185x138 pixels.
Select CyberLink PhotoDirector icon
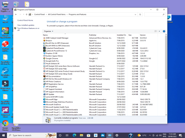pos(44,48)
